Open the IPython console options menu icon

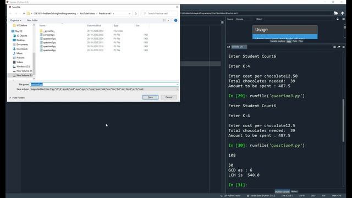tap(343, 47)
